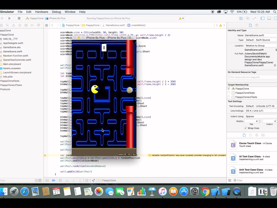This screenshot has width=277, height=208.
Task: Run the FlappyClone app
Action: point(9,18)
